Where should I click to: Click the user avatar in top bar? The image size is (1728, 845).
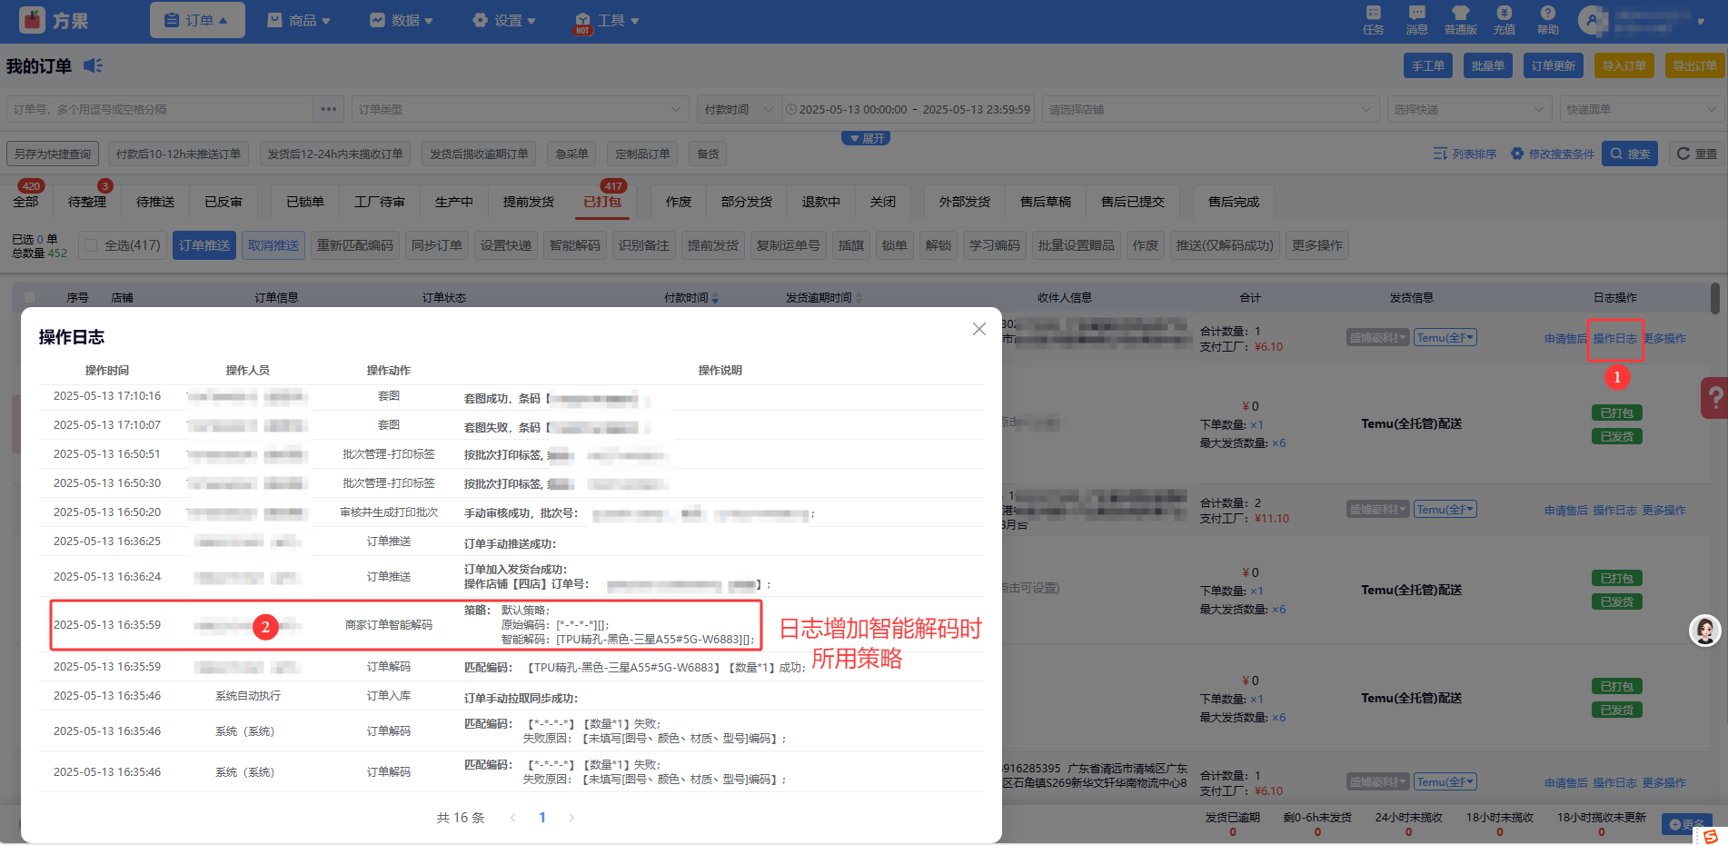click(1593, 20)
